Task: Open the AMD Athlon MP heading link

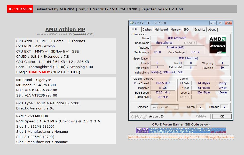Action: click(x=65, y=29)
